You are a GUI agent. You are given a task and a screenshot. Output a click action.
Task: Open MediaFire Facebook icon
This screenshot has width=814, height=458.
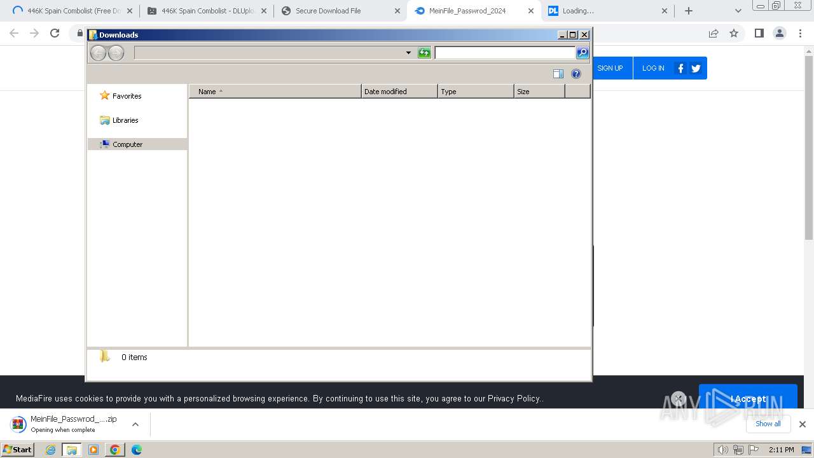pyautogui.click(x=680, y=68)
